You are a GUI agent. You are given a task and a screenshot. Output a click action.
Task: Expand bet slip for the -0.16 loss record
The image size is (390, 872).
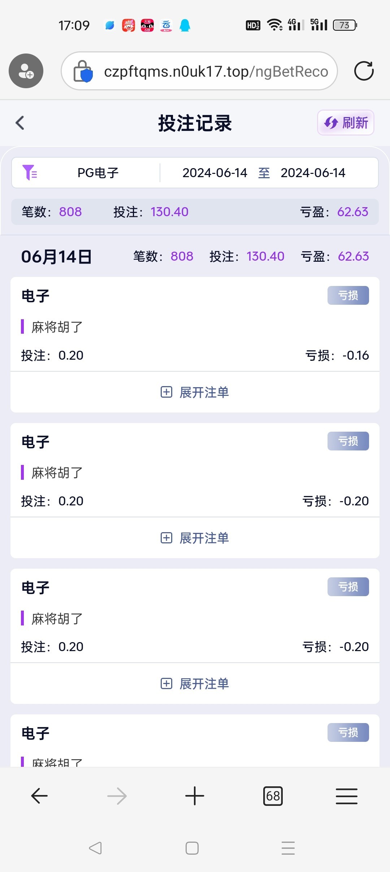pos(195,392)
